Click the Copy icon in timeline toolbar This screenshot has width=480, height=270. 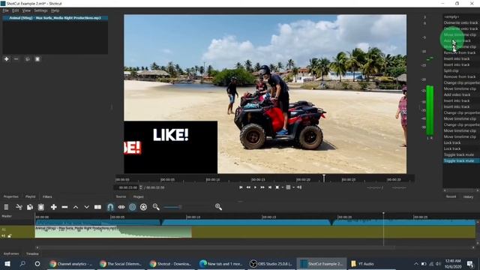[x=30, y=207]
